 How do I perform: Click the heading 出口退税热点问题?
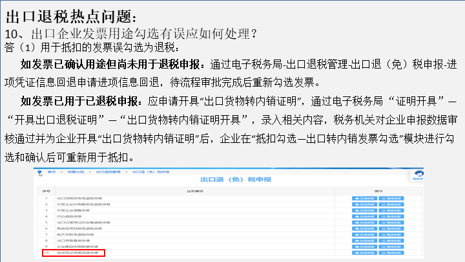pyautogui.click(x=71, y=16)
